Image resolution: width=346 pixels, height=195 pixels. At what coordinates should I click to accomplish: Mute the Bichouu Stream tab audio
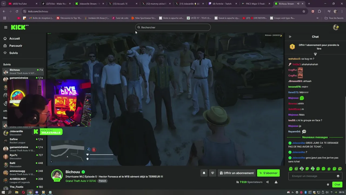click(298, 4)
